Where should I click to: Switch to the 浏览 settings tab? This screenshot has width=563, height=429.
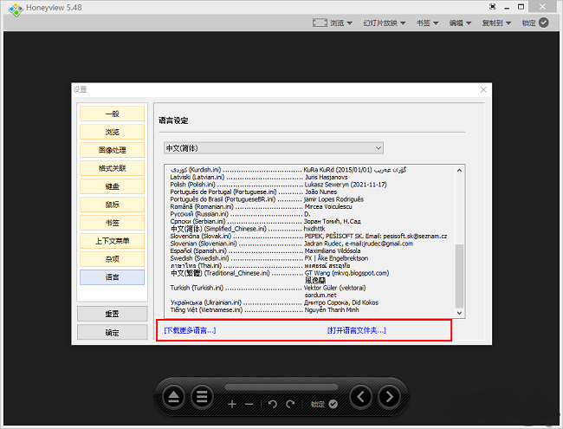pos(112,132)
